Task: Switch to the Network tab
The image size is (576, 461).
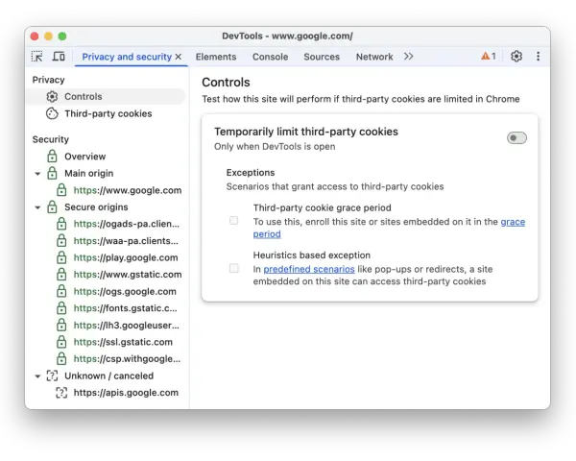Action: point(374,57)
